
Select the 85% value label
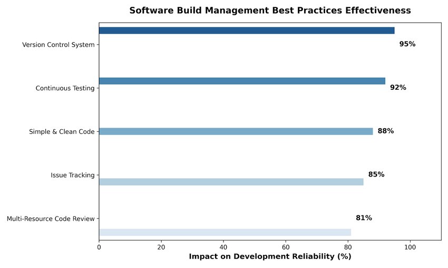(x=376, y=174)
